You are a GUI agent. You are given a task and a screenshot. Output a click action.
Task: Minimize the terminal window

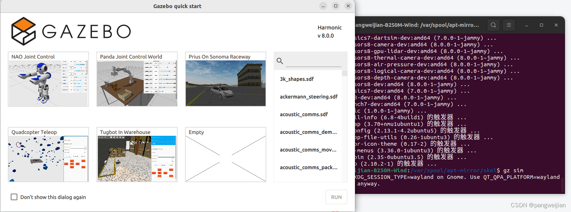(x=527, y=25)
